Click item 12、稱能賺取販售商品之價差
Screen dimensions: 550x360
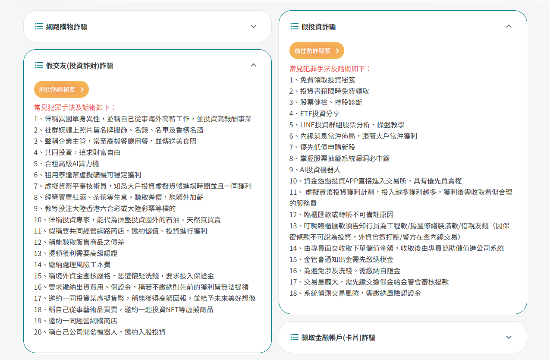79,242
